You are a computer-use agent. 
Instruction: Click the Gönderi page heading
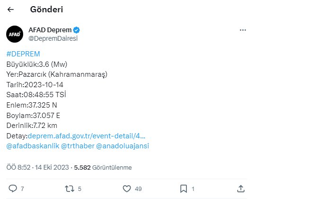(x=46, y=9)
